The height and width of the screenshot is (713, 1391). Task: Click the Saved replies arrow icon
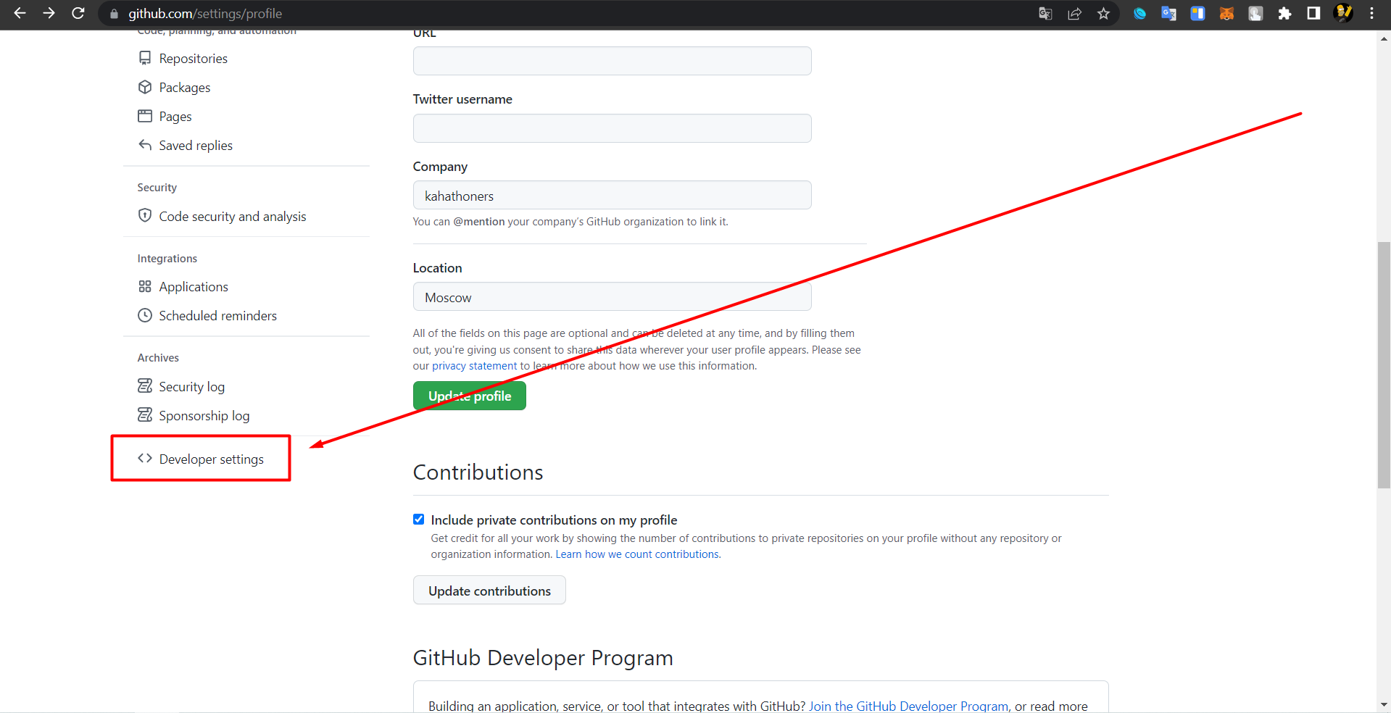[x=145, y=145]
